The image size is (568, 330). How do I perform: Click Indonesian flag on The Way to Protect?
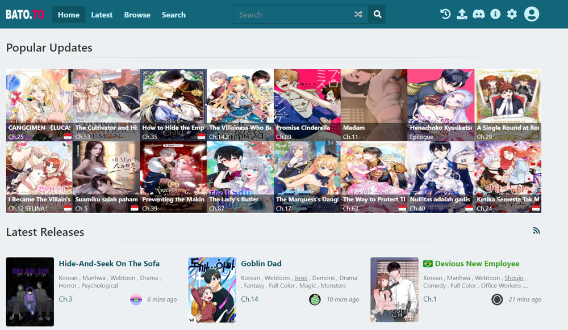[x=403, y=208]
